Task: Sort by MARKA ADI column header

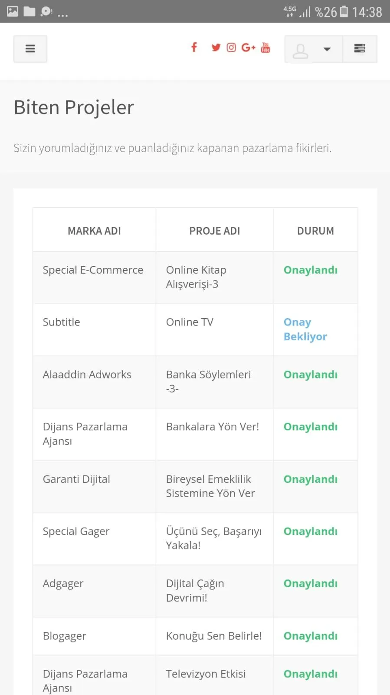Action: [94, 231]
